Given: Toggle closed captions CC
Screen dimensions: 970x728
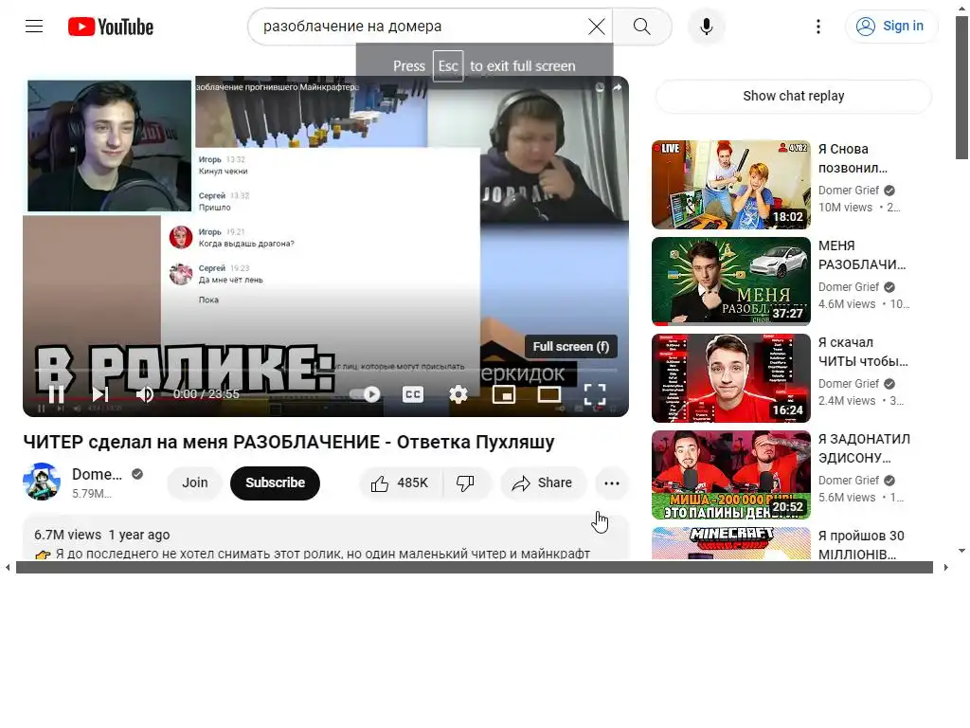Looking at the screenshot, I should pos(413,393).
